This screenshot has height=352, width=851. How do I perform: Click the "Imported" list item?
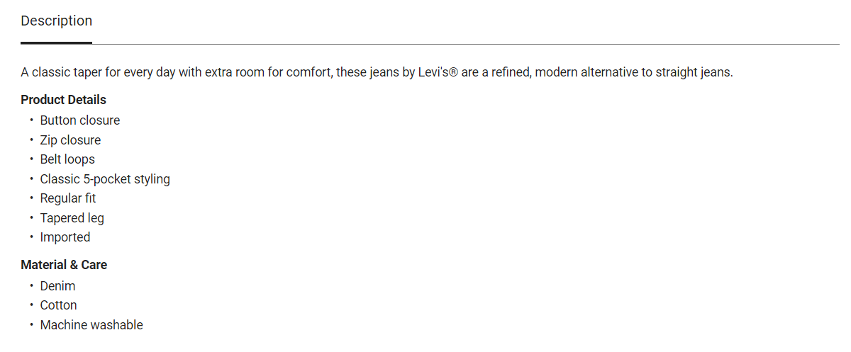coord(65,237)
